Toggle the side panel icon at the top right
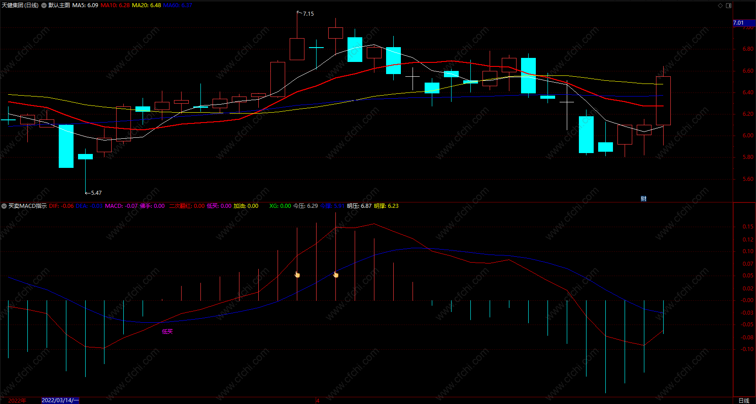This screenshot has height=404, width=756. tap(729, 5)
